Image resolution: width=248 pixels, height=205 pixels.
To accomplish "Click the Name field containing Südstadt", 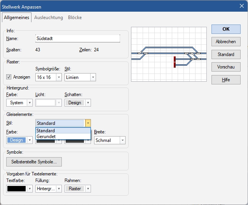I will click(77, 39).
